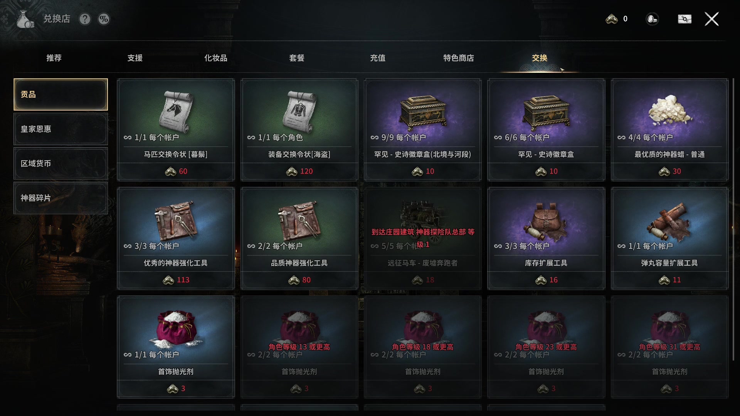This screenshot has height=416, width=740.
Task: Open the 化妆品 tab
Action: tap(216, 58)
